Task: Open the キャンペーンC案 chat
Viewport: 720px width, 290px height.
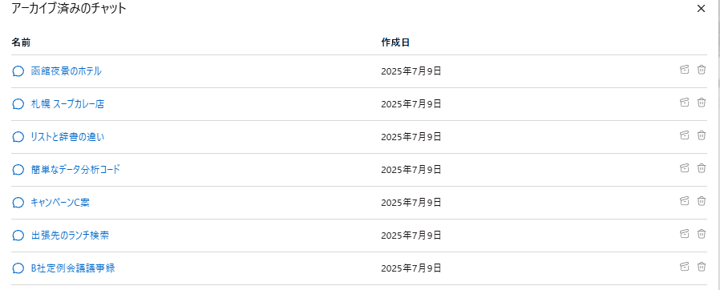Action: (x=60, y=203)
